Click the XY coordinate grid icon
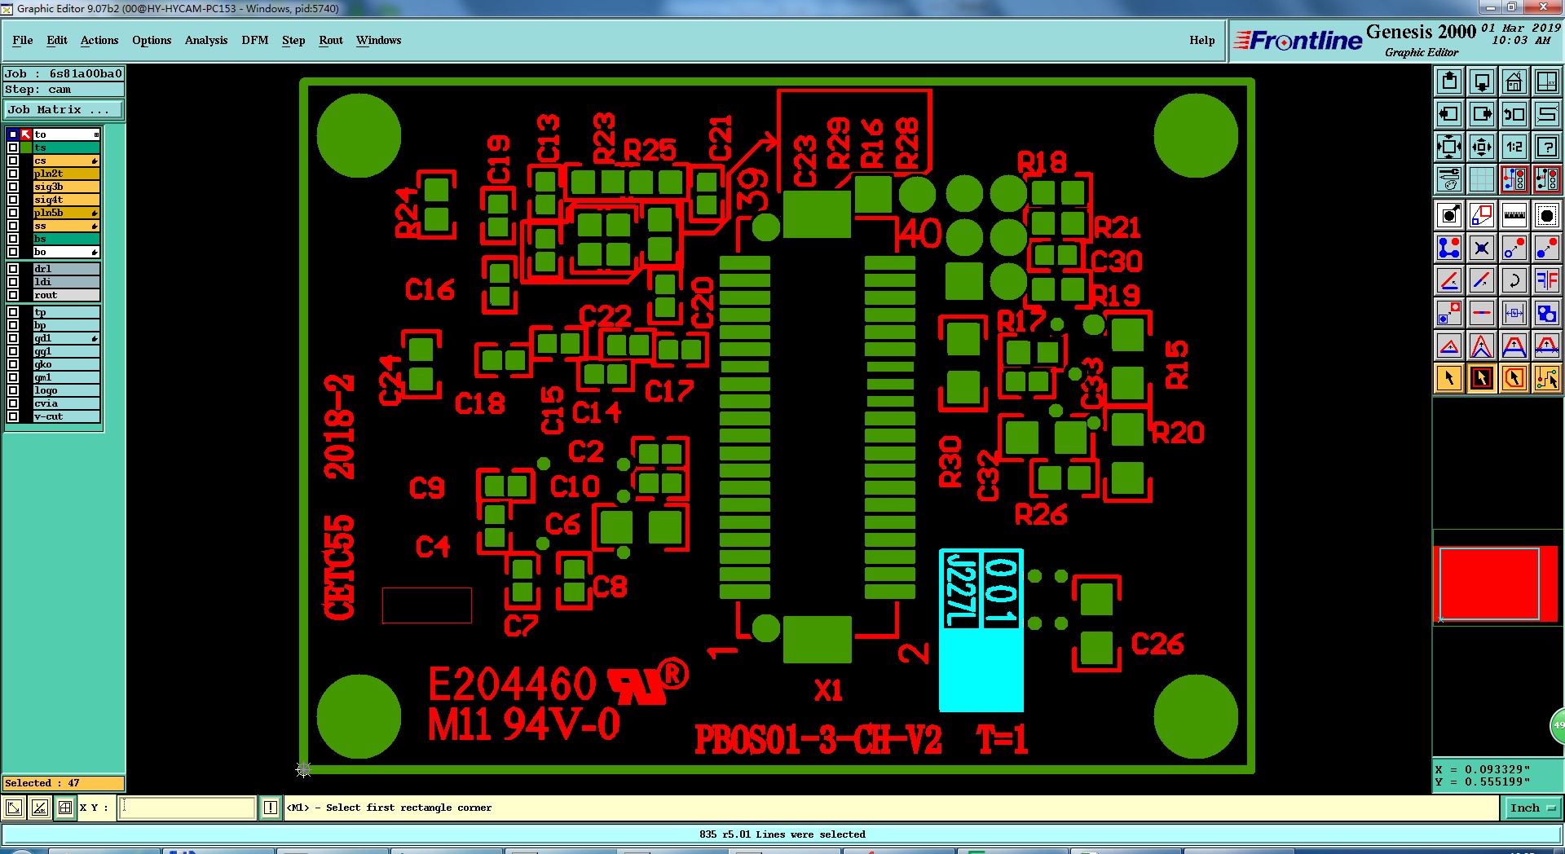1565x854 pixels. [1546, 81]
